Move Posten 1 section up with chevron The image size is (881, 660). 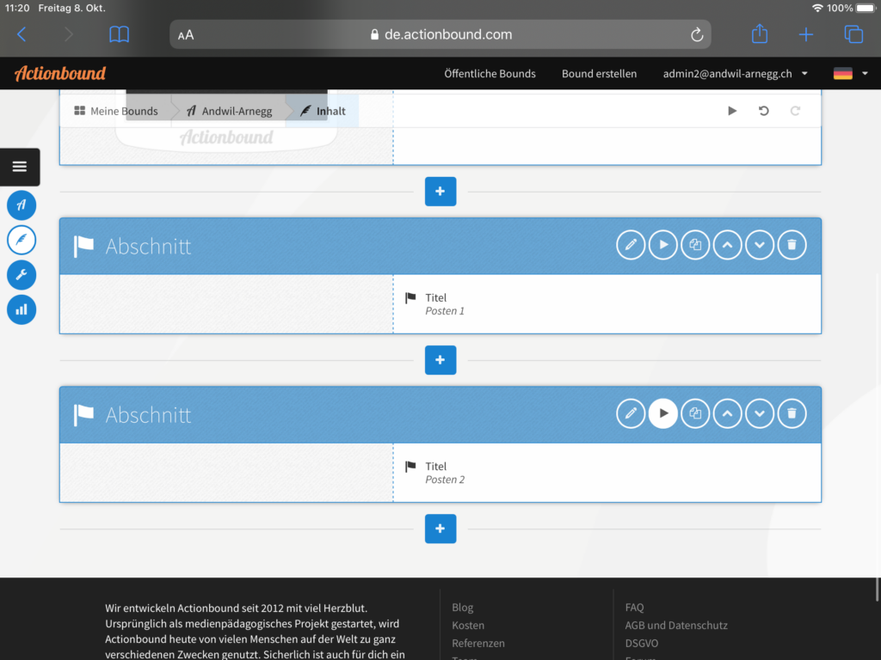727,245
